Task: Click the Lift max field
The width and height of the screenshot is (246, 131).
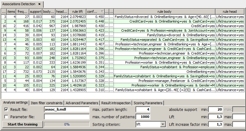Action: click(x=239, y=117)
